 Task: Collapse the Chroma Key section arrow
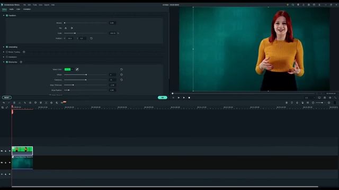click(x=4, y=62)
